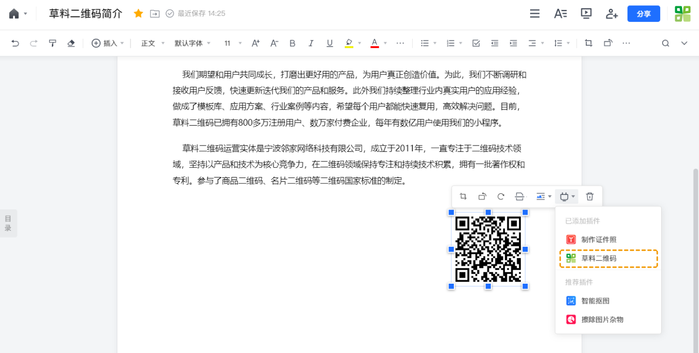Clear formatting with the eraser icon
The height and width of the screenshot is (353, 699).
71,43
